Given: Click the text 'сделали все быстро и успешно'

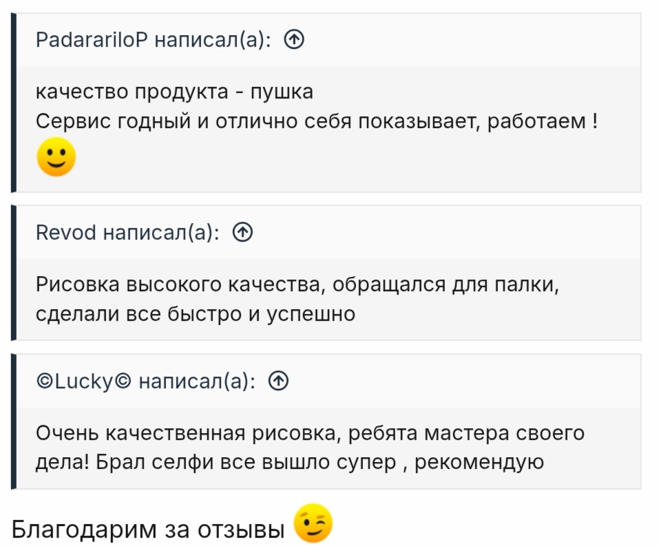Looking at the screenshot, I should tap(196, 314).
